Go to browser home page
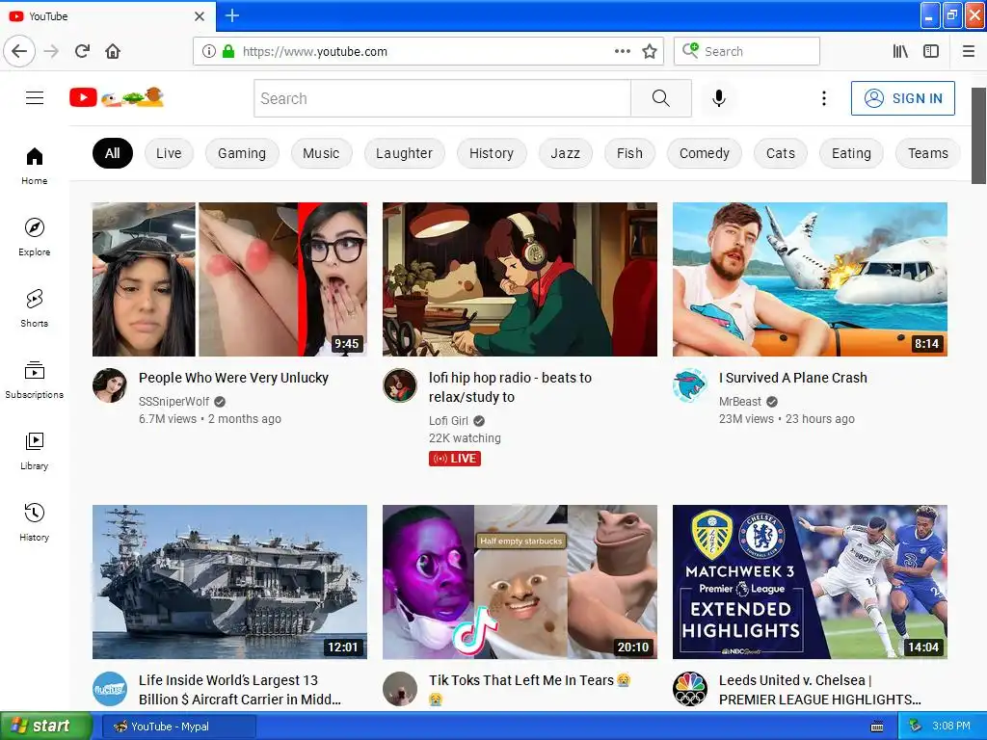 point(113,51)
